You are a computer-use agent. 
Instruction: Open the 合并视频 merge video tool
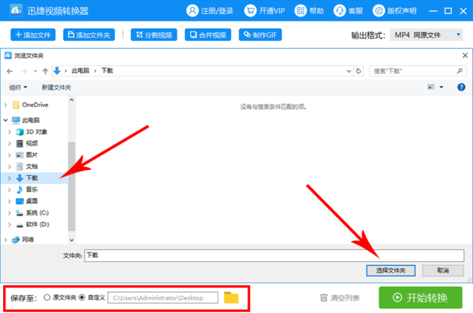pos(208,35)
